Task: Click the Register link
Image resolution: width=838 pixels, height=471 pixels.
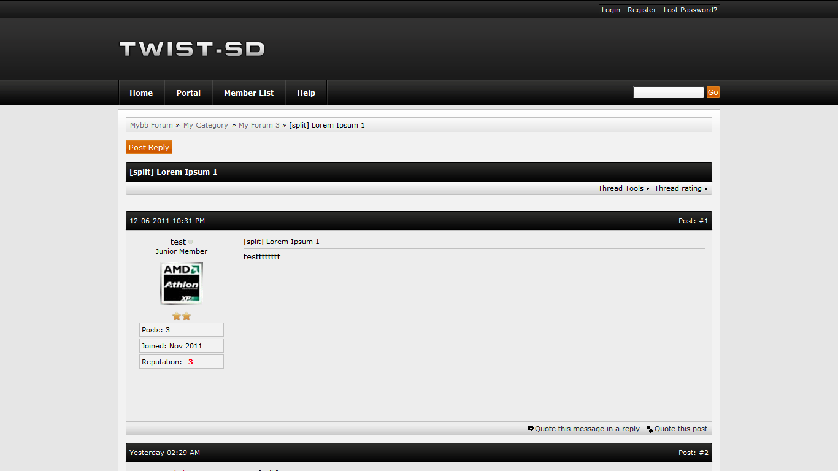Action: (642, 10)
